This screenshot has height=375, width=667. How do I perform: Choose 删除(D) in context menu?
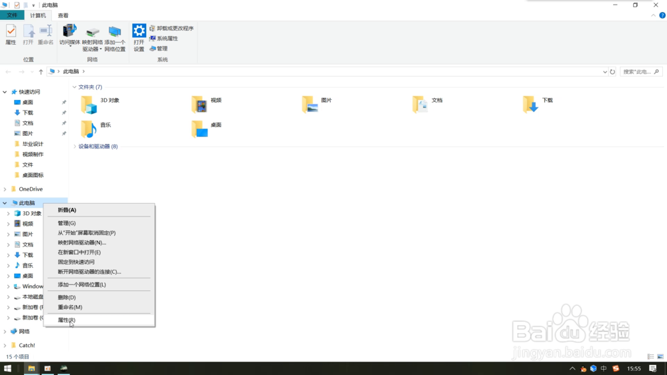point(99,297)
